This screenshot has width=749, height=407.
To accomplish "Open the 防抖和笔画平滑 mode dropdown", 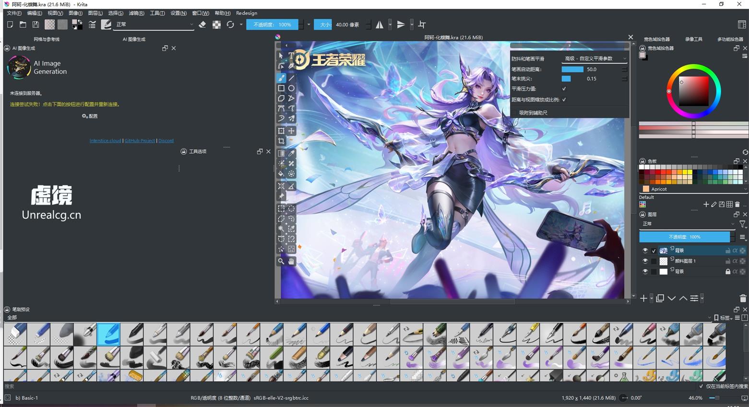I will pos(595,58).
